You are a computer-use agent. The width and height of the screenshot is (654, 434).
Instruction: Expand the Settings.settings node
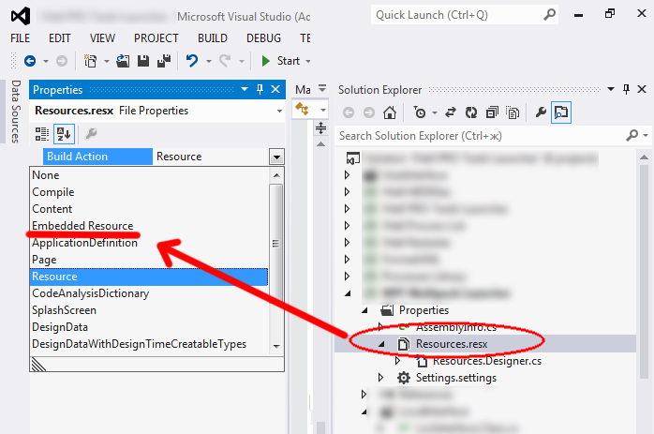[x=380, y=378]
